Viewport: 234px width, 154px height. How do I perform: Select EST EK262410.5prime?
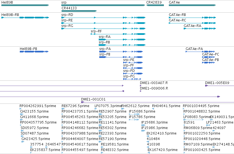pos(148,136)
